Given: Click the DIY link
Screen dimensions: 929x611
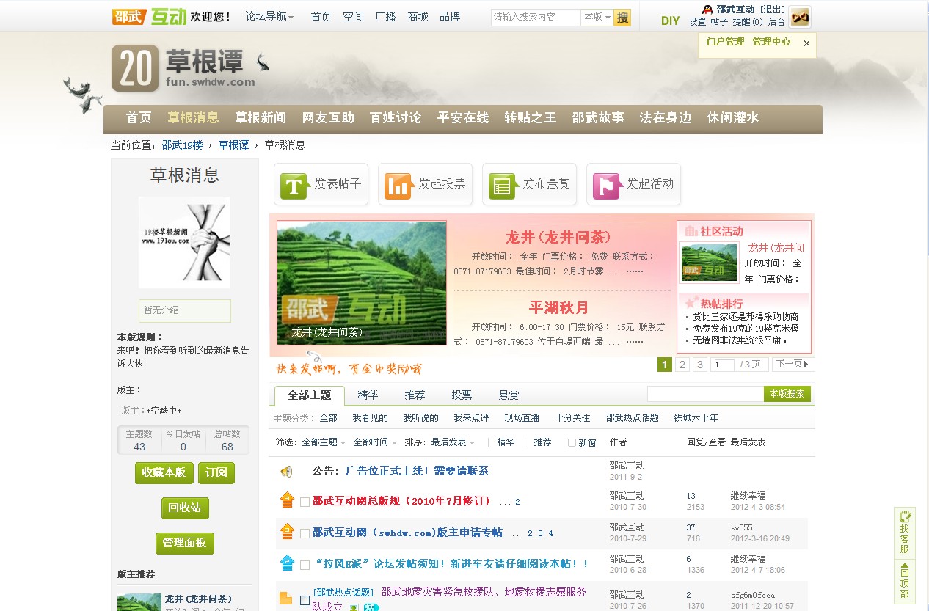Looking at the screenshot, I should tap(670, 21).
